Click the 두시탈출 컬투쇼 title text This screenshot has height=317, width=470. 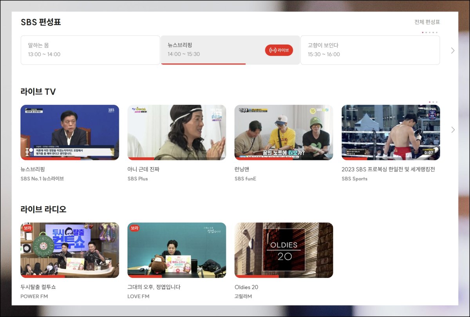(38, 287)
